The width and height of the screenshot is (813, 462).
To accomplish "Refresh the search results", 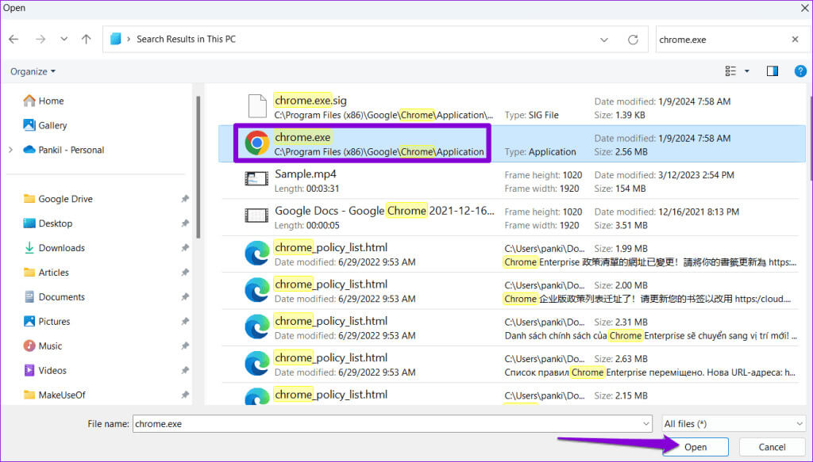I will coord(633,40).
